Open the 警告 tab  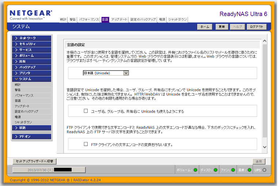pos(73,20)
